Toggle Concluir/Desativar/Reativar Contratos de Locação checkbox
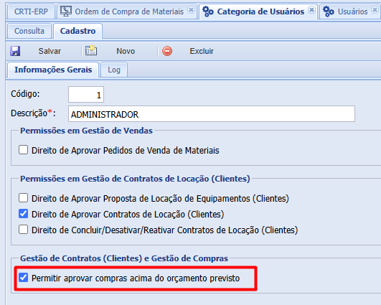This screenshot has width=381, height=305. click(x=24, y=230)
